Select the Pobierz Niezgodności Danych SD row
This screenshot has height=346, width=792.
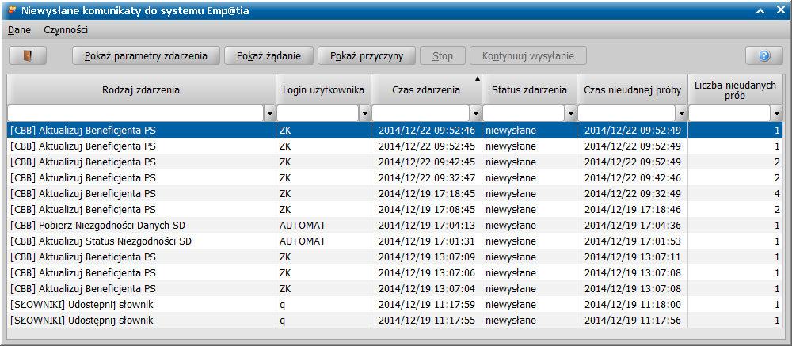(x=395, y=225)
